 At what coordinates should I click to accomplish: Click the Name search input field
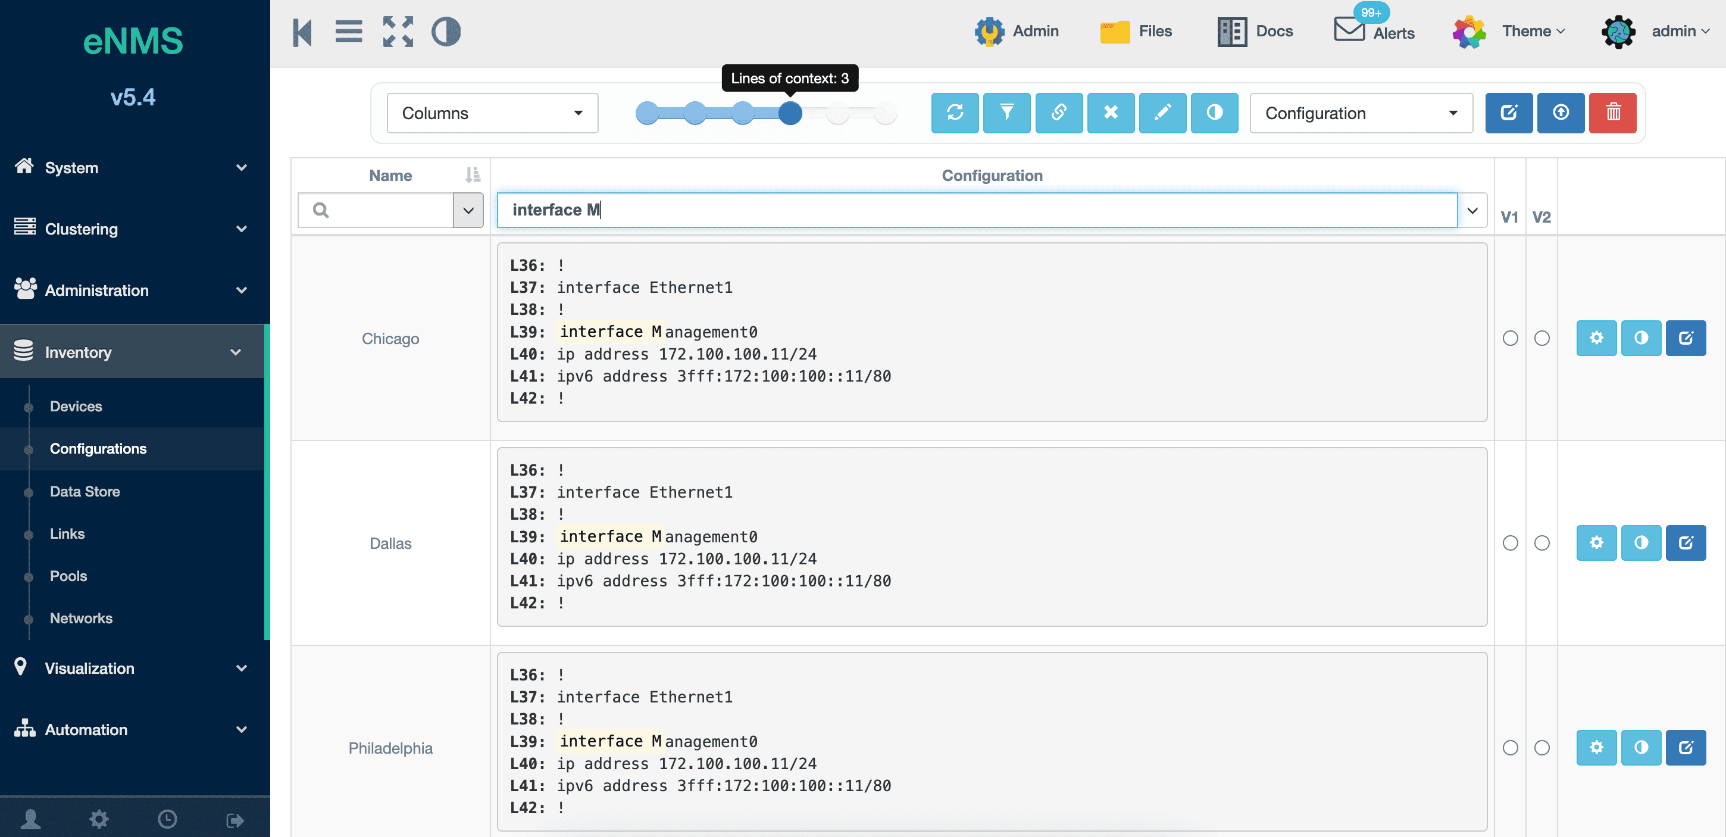[x=376, y=210]
